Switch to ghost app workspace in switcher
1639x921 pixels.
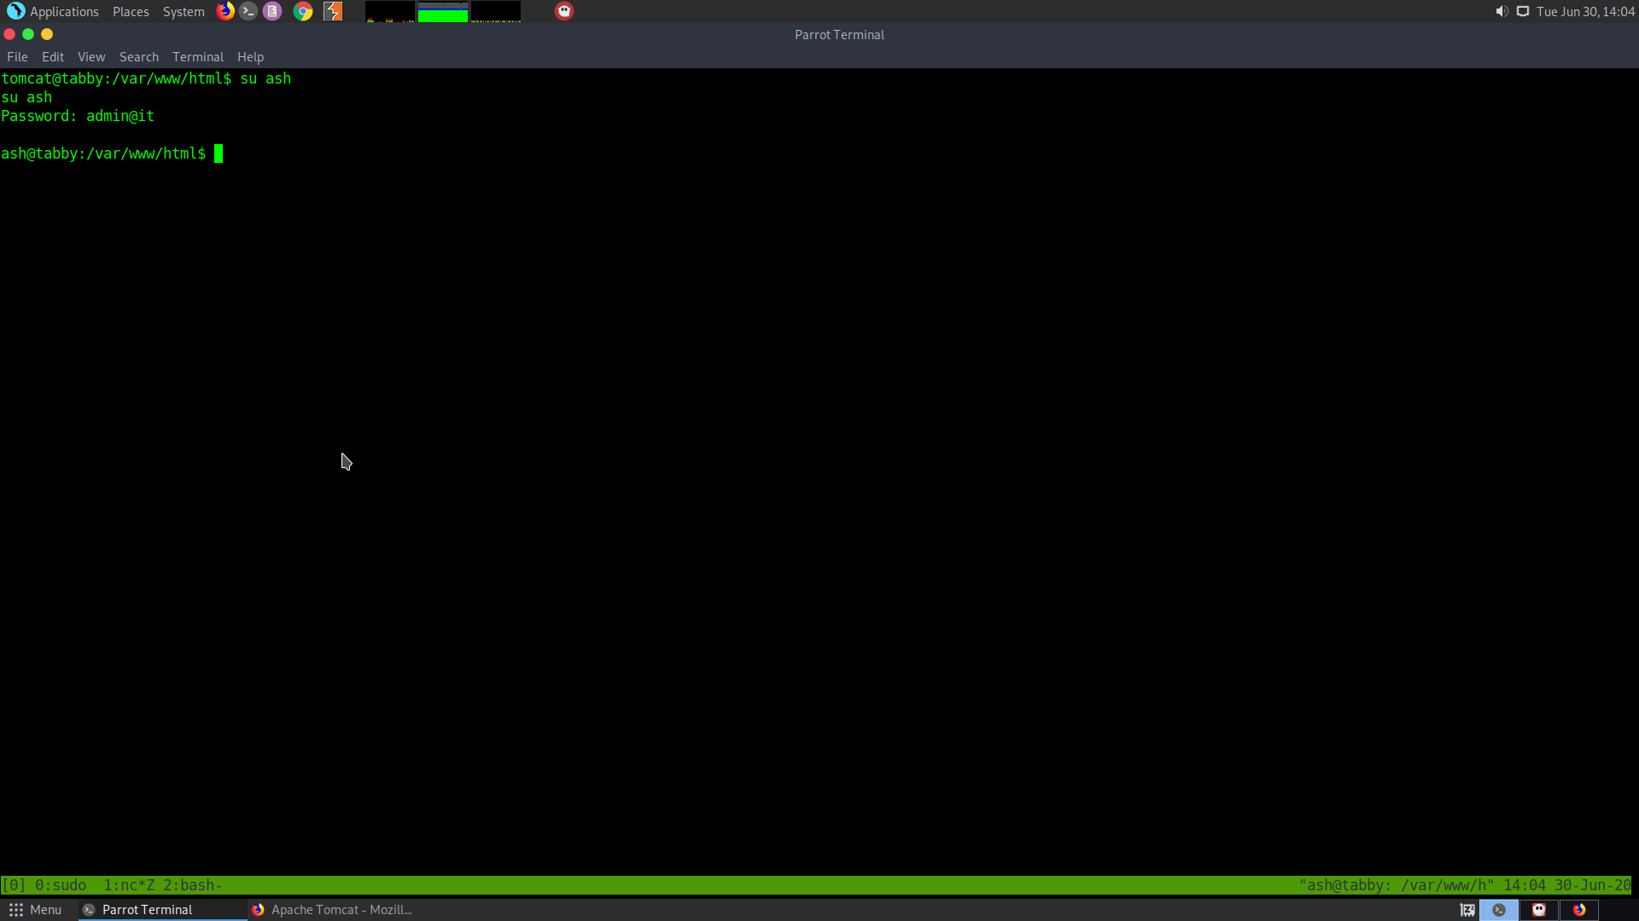(x=1539, y=910)
